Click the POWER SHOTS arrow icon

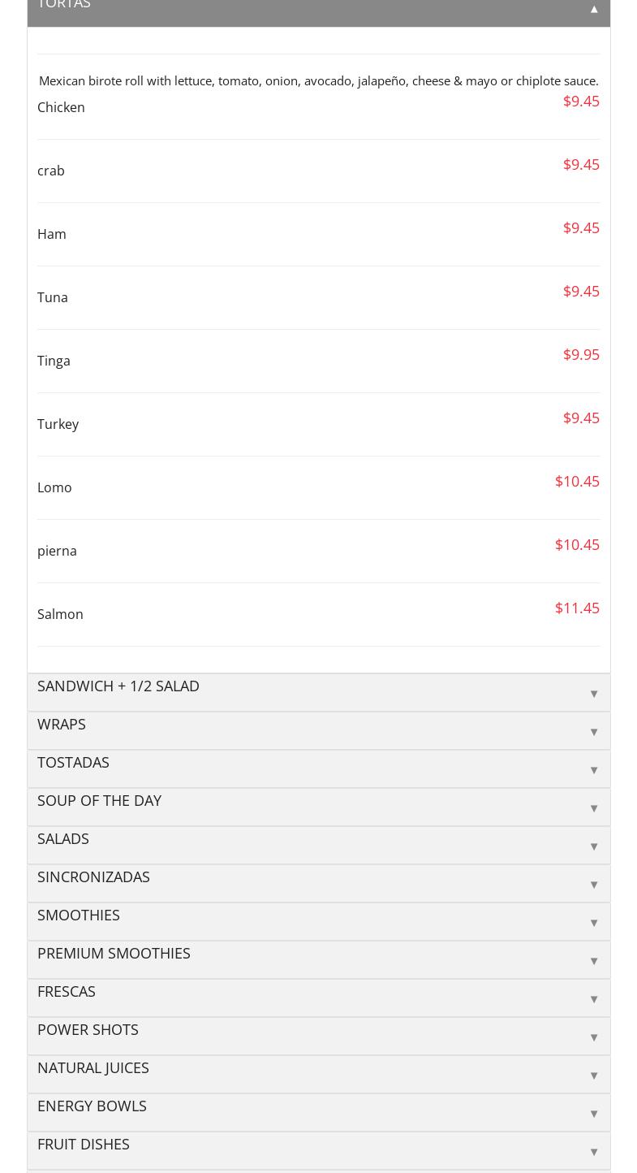594,1037
